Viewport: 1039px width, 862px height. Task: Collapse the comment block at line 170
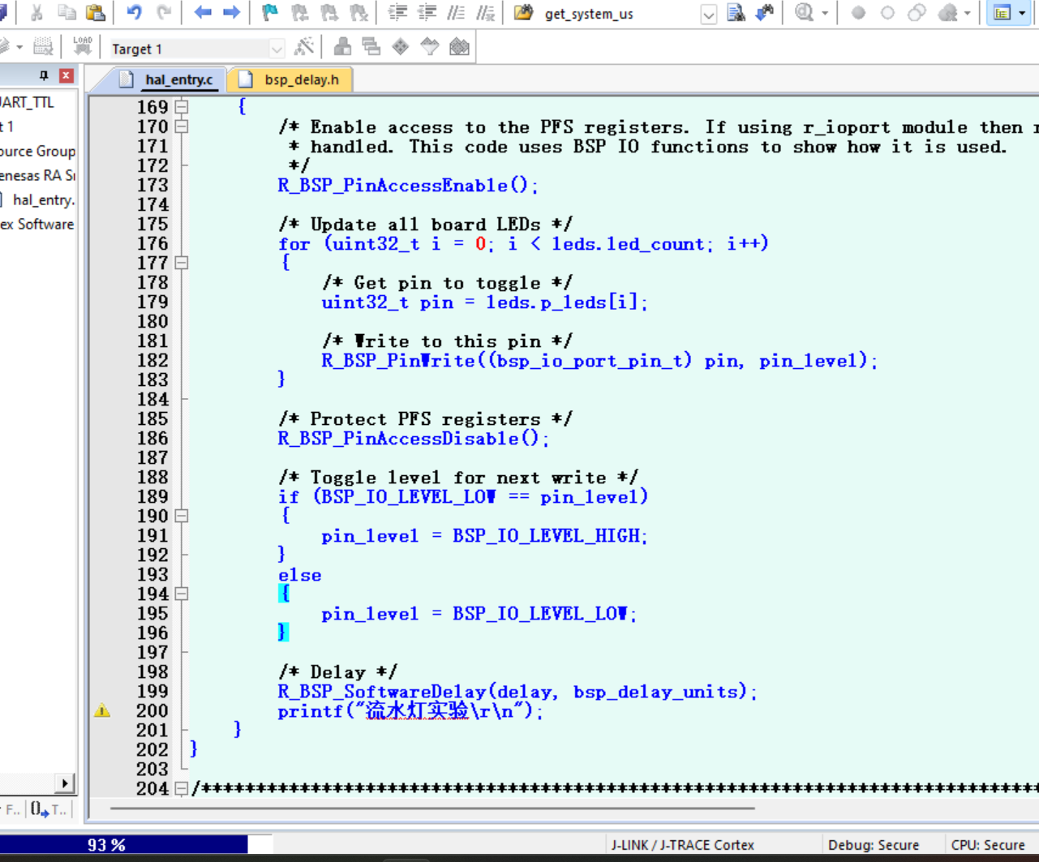182,126
